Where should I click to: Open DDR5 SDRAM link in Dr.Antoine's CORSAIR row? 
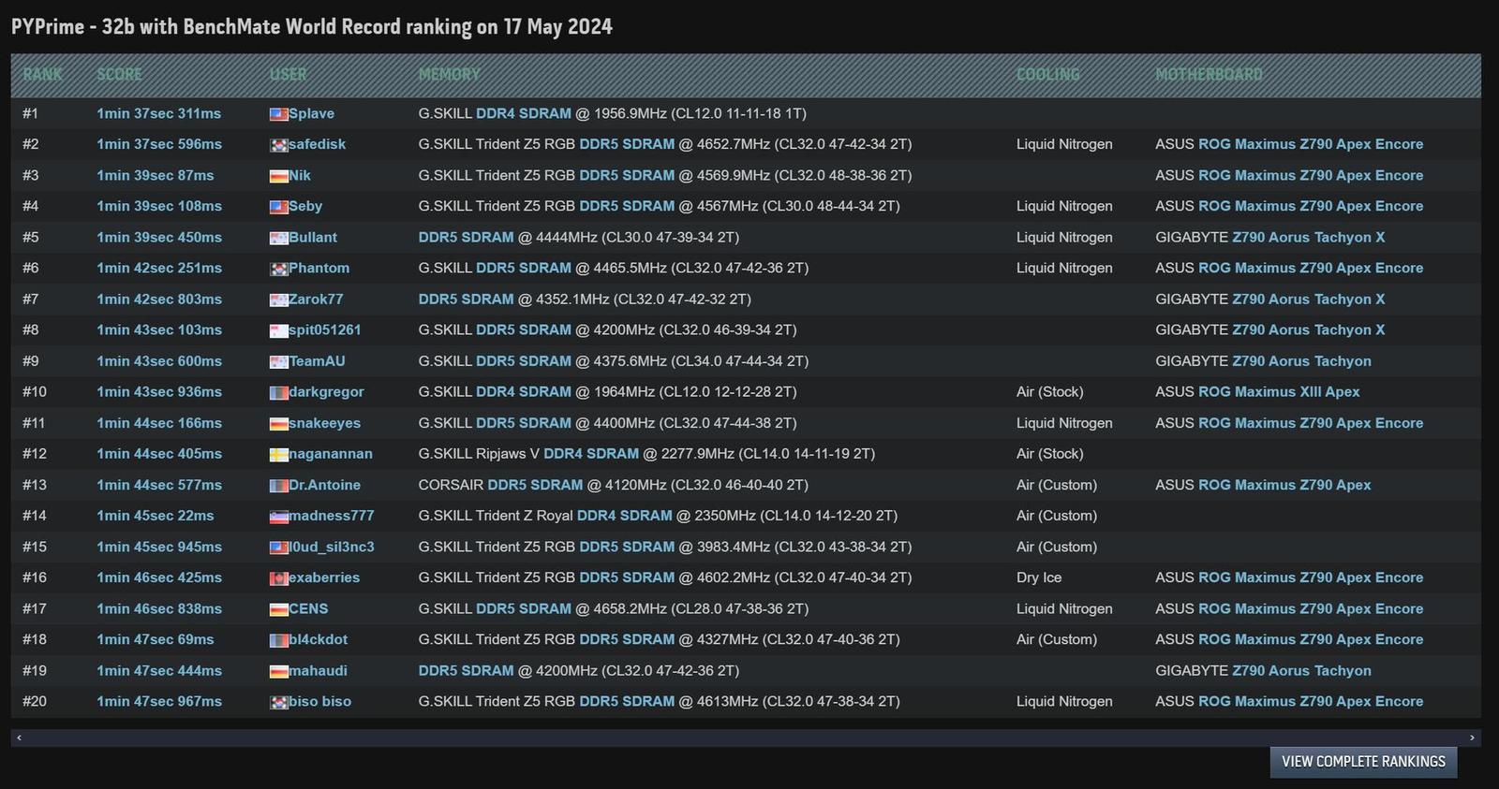(535, 485)
